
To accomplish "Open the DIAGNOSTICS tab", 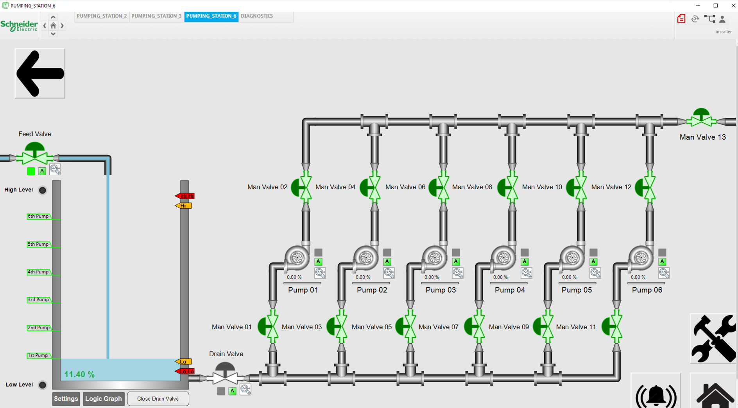I will point(257,16).
